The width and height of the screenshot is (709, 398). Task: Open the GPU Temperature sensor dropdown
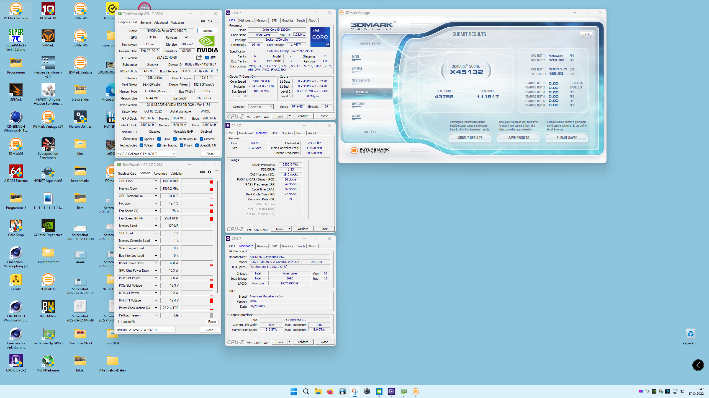(x=156, y=196)
